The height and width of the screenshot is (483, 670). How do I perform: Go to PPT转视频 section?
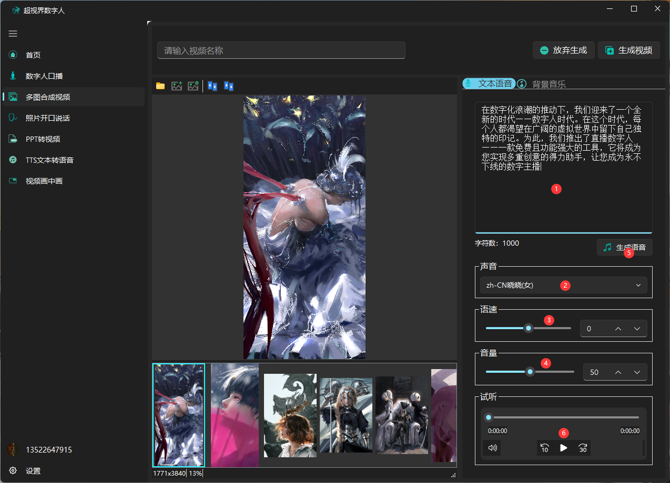pos(74,139)
